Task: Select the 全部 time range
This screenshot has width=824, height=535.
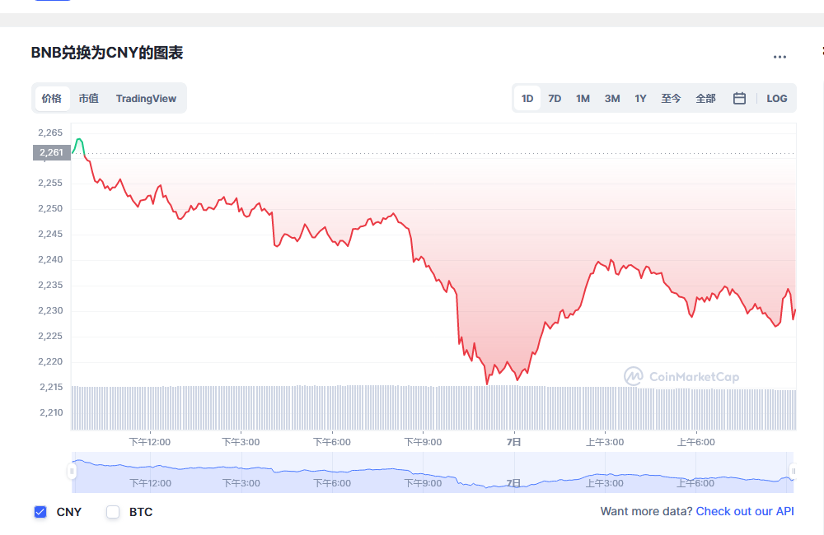Action: (706, 98)
